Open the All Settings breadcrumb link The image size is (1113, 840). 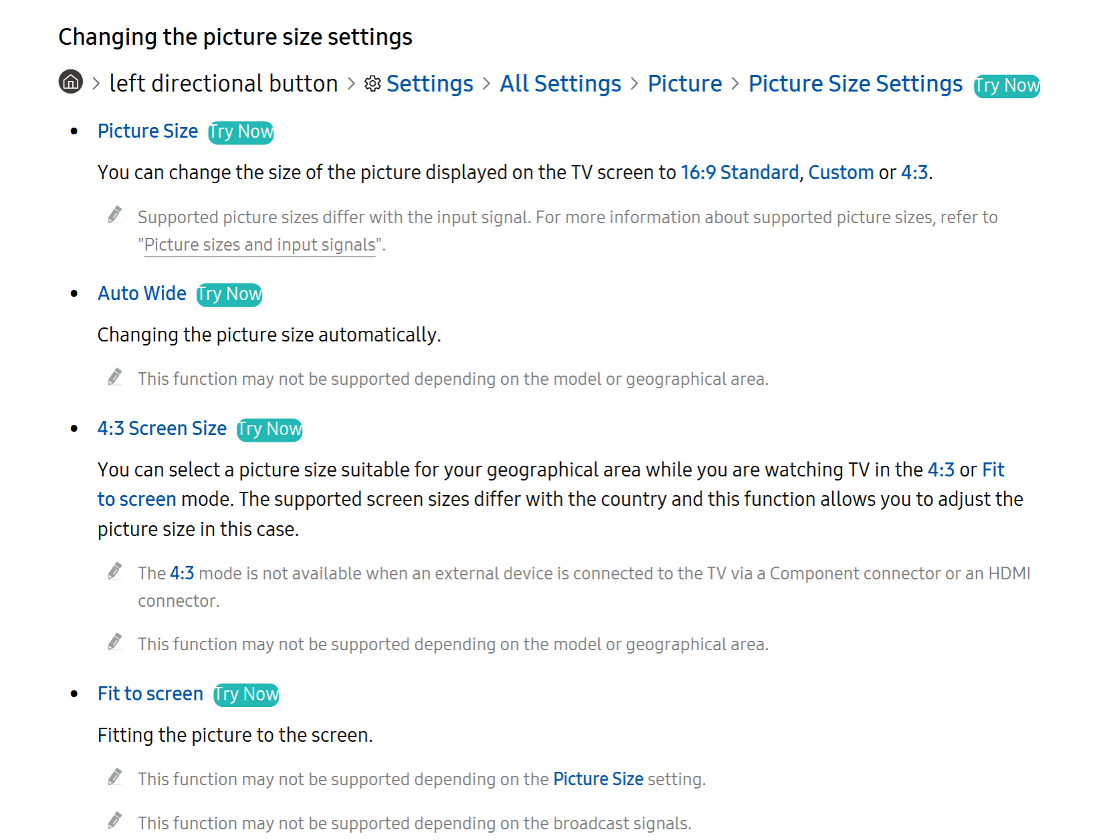pos(560,84)
